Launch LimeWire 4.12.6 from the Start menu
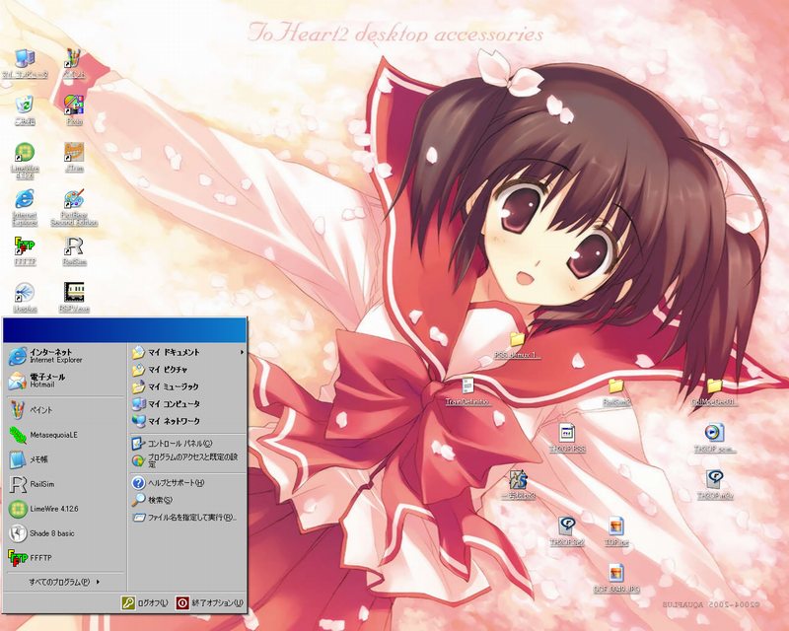Viewport: 789px width, 631px height. pos(65,509)
